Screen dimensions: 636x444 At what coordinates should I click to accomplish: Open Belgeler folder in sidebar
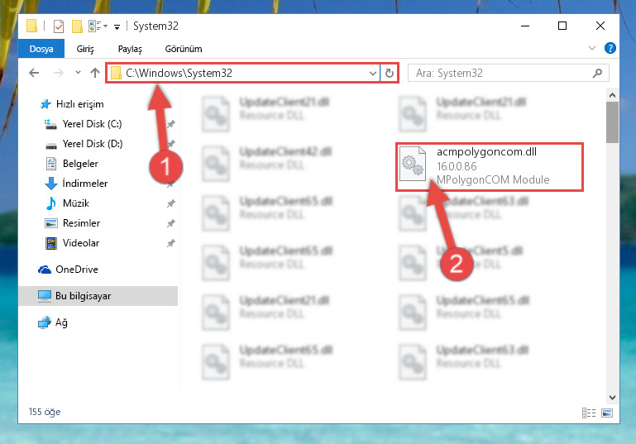point(71,164)
